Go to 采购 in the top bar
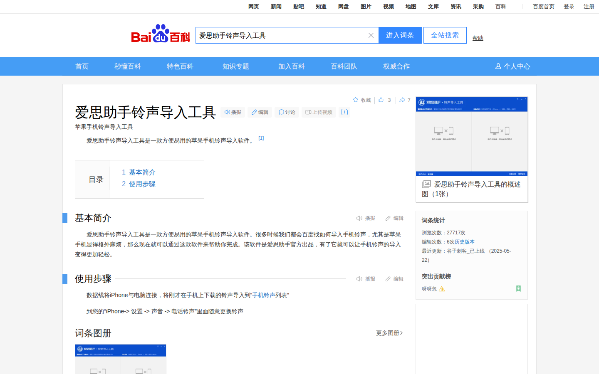599x374 pixels. pyautogui.click(x=478, y=7)
